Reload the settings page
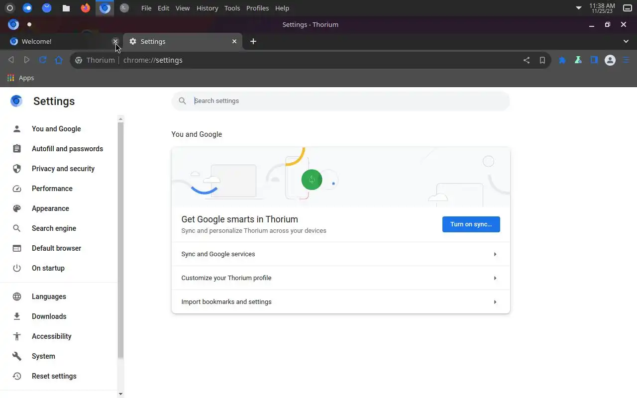The height and width of the screenshot is (398, 637). pyautogui.click(x=43, y=60)
